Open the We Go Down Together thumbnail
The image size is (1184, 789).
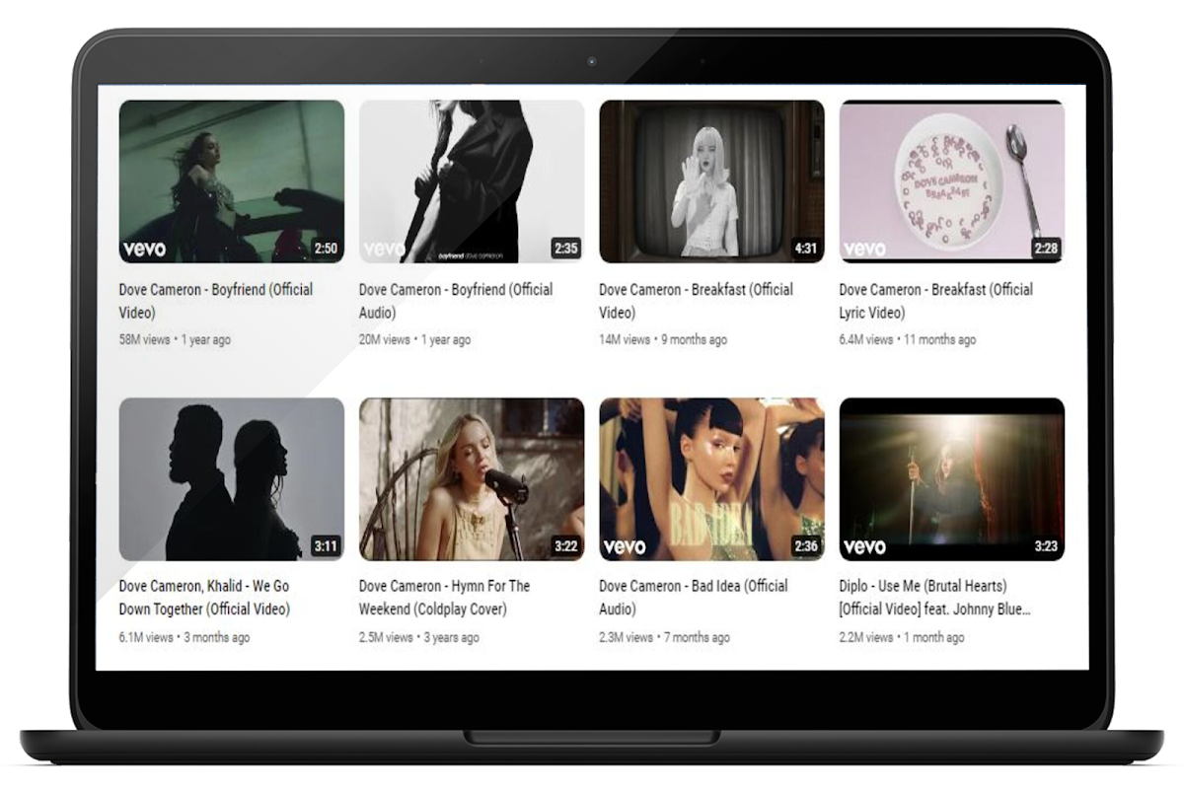coord(232,479)
